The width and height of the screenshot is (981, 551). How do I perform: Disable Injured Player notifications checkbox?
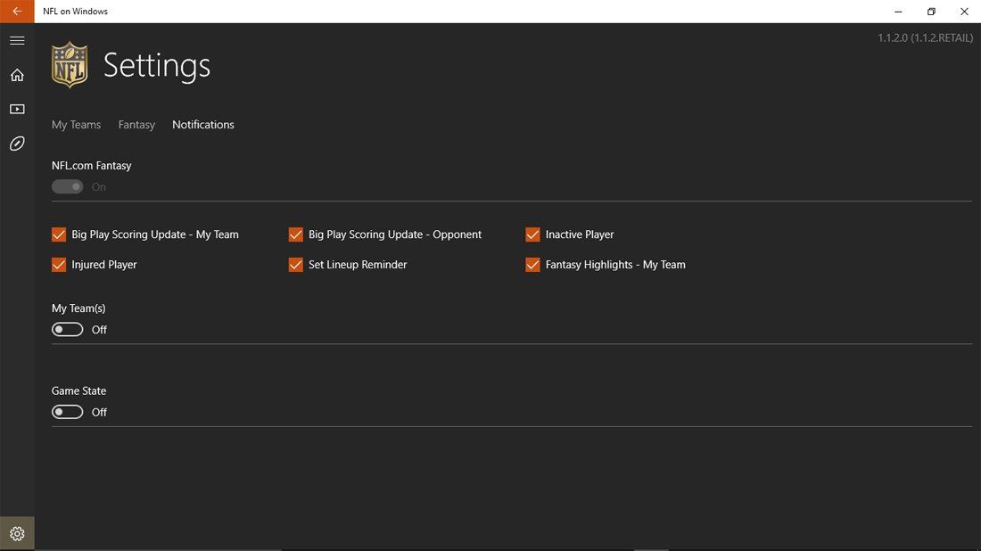pyautogui.click(x=59, y=265)
